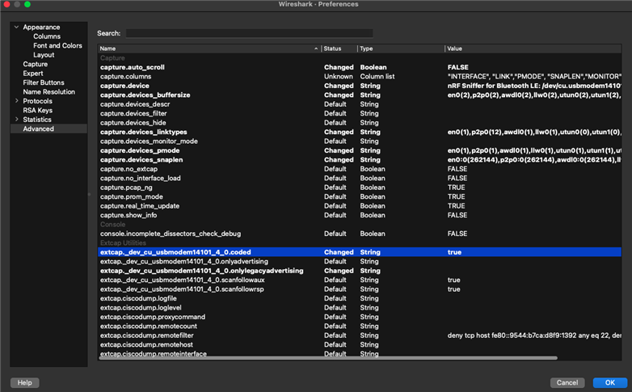Select Advanced in the sidebar

coord(38,129)
